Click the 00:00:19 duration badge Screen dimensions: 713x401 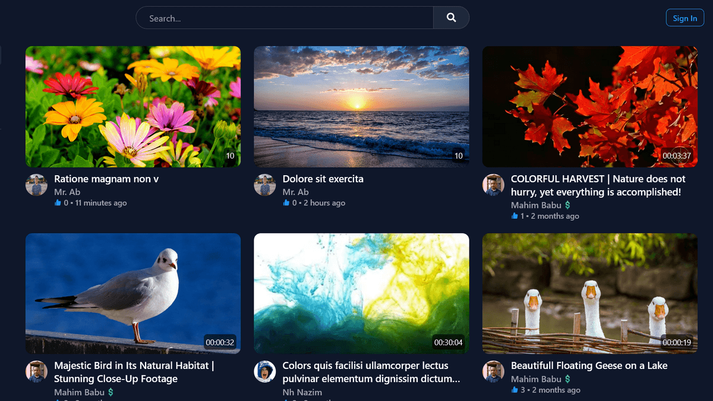[677, 342]
